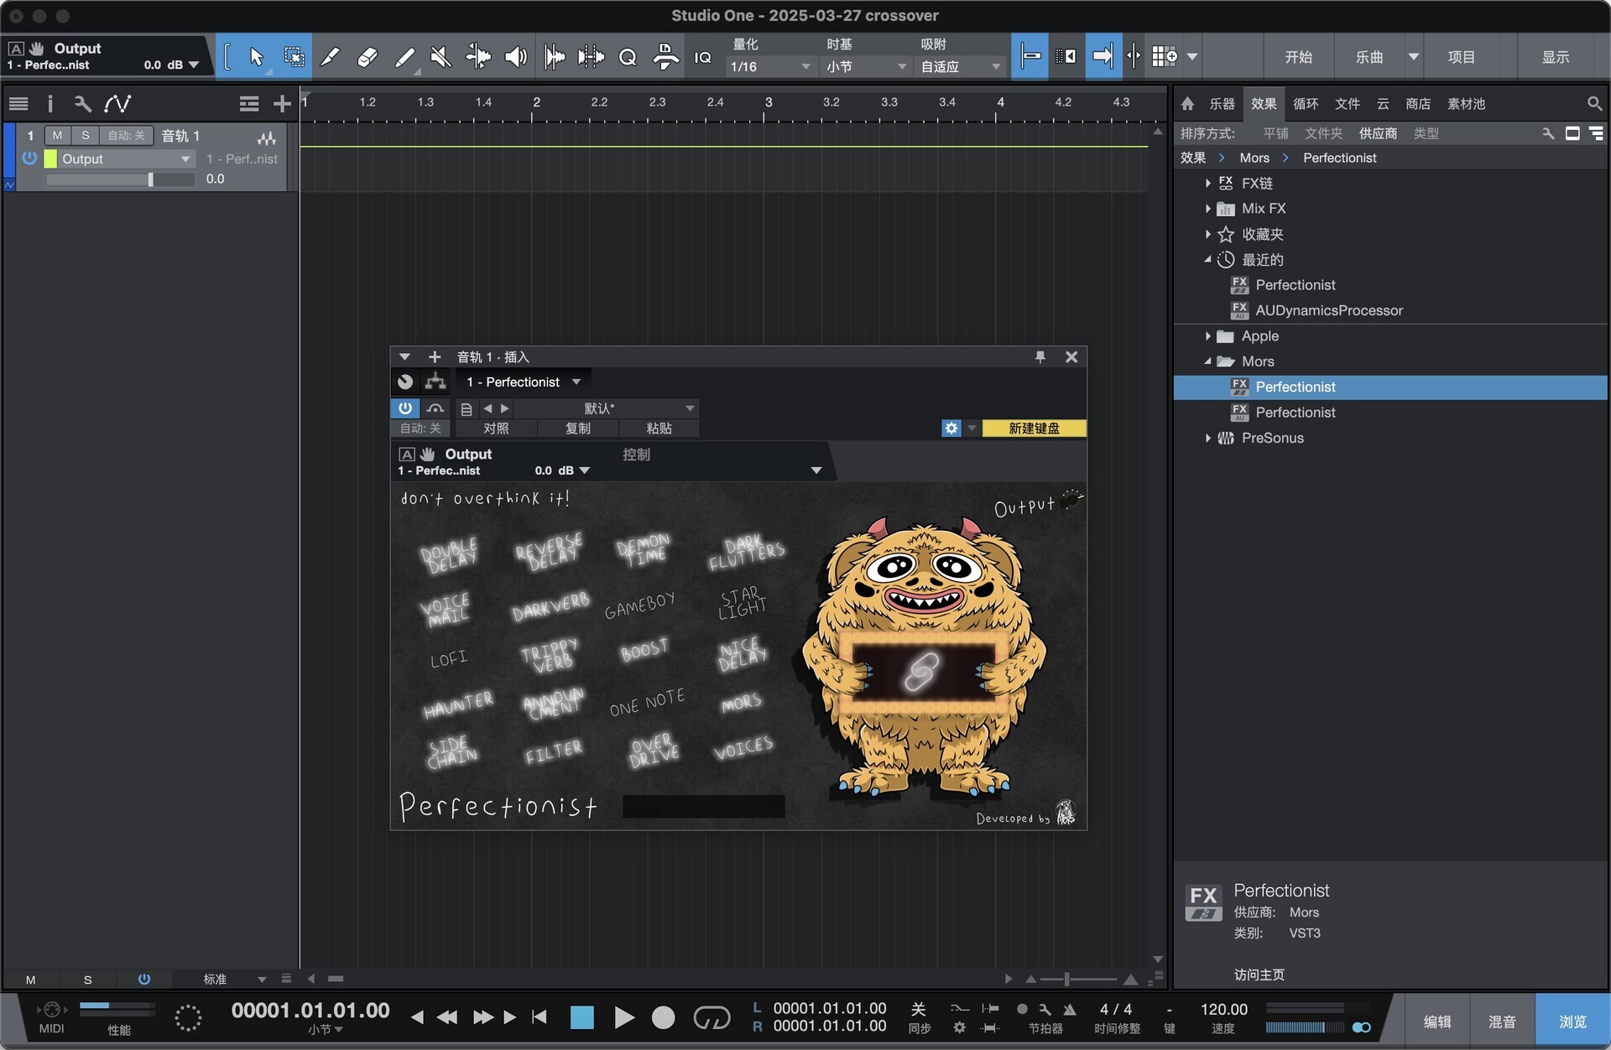Viewport: 1611px width, 1050px height.
Task: Select the Range tool
Action: coord(294,56)
